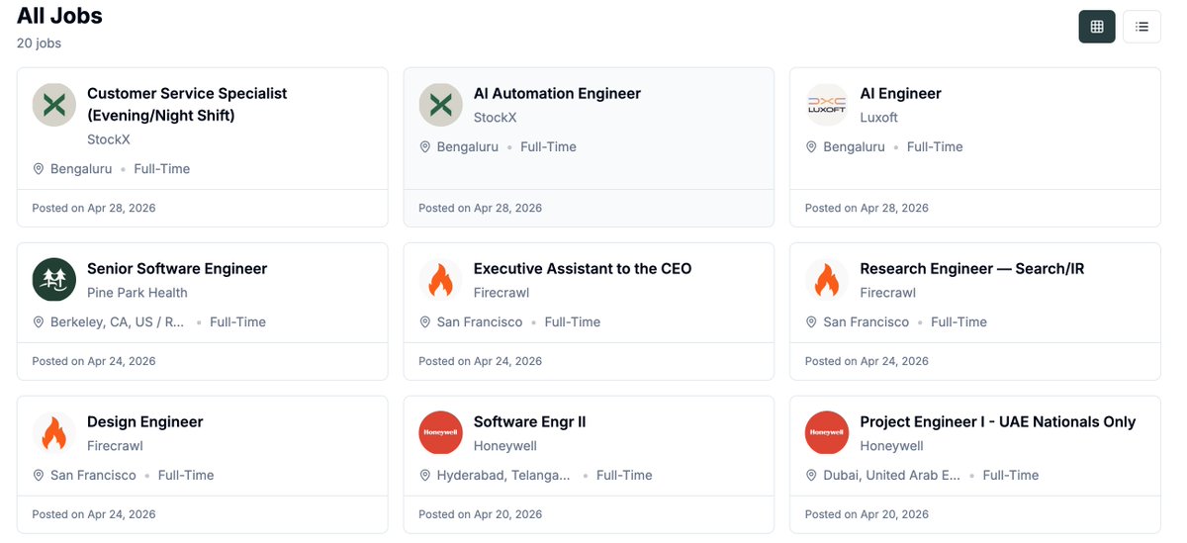Click Full-Time label on AI Engineer card
1187x543 pixels.
[935, 147]
